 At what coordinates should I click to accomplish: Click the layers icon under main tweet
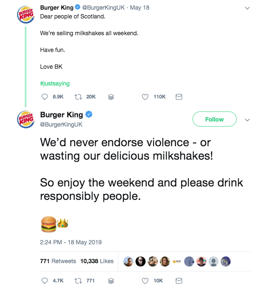coord(111,281)
